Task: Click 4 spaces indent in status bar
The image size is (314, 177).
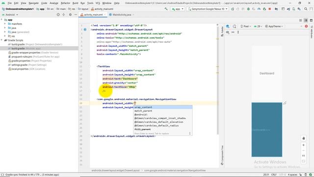Action: pyautogui.click(x=292, y=175)
